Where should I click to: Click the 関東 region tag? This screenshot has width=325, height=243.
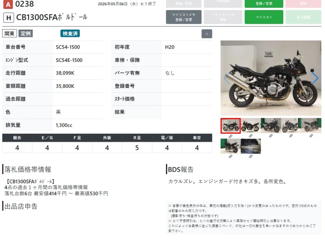9,34
